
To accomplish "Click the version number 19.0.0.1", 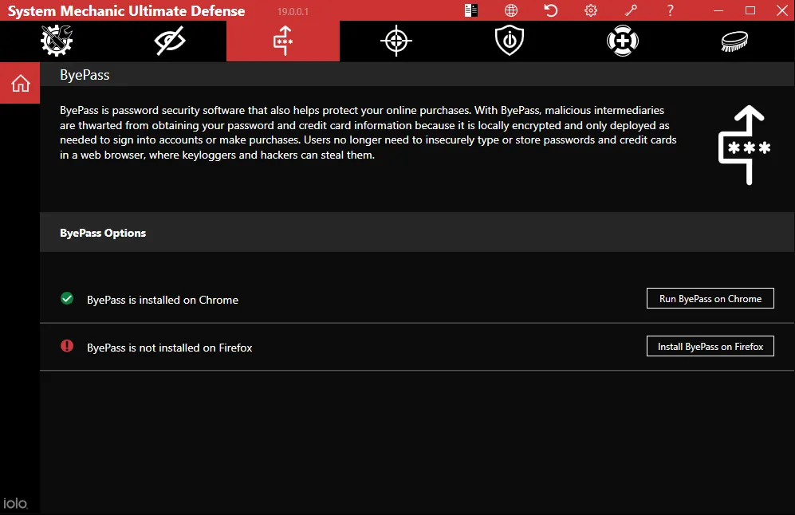I will pyautogui.click(x=293, y=11).
